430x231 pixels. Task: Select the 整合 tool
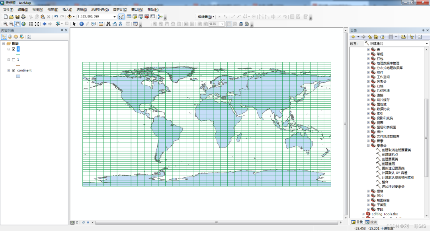[x=385, y=182]
